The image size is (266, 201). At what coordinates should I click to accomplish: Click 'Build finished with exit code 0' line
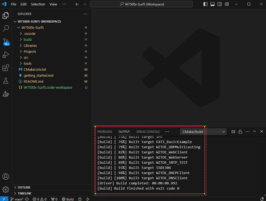tap(147, 188)
